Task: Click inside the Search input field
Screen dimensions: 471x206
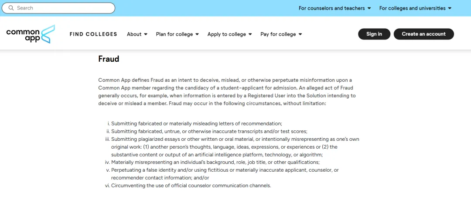Action: 58,8
